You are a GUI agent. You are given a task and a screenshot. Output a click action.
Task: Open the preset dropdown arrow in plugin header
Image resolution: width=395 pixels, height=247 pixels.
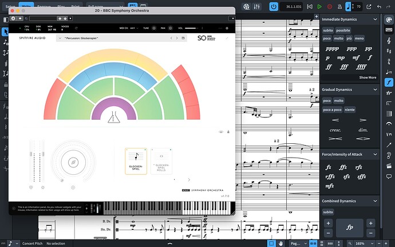click(70, 18)
